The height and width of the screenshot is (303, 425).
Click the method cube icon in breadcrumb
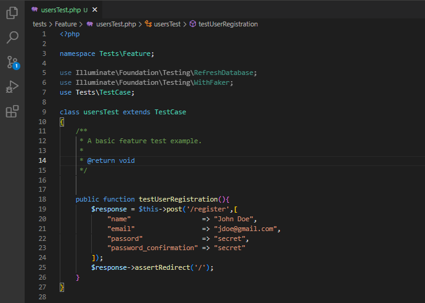coord(192,24)
